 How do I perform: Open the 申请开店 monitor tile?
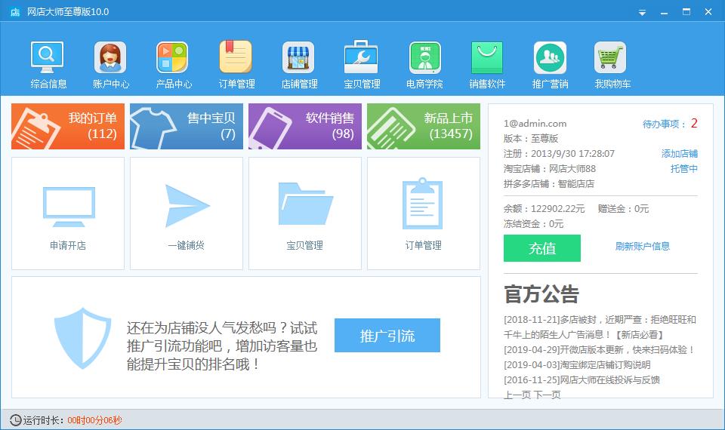68,213
